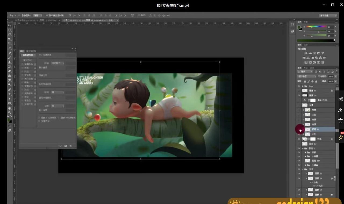Open the Auto-Select target dropdown

coord(38,15)
